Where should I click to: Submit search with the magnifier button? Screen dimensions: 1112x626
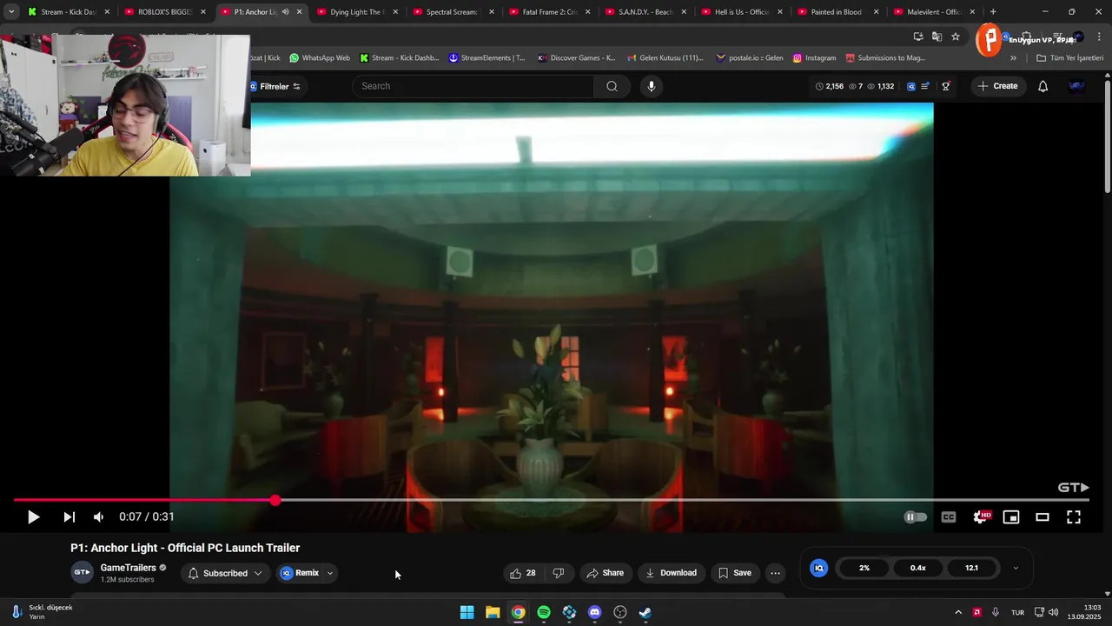[612, 86]
